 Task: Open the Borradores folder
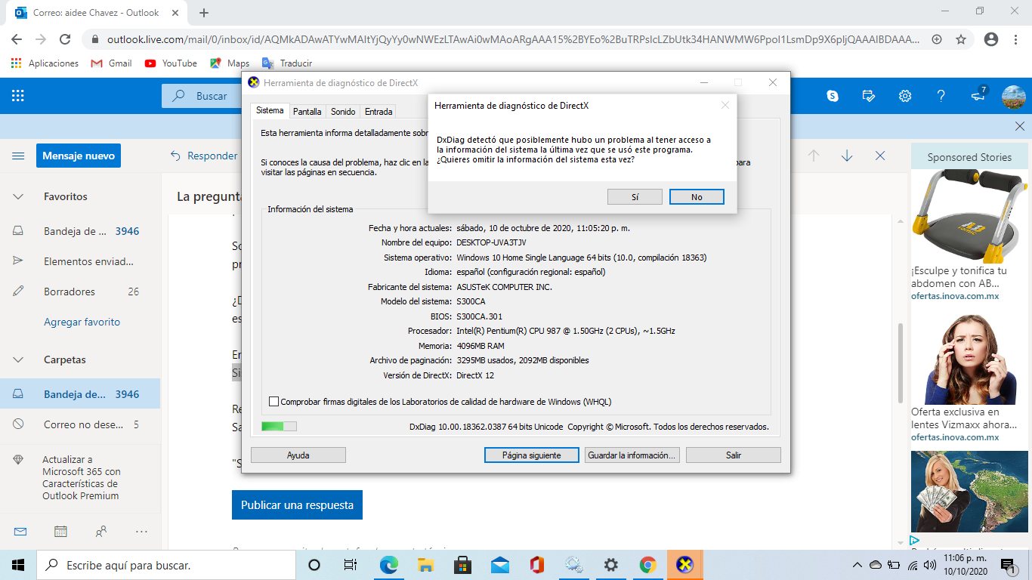coord(80,292)
